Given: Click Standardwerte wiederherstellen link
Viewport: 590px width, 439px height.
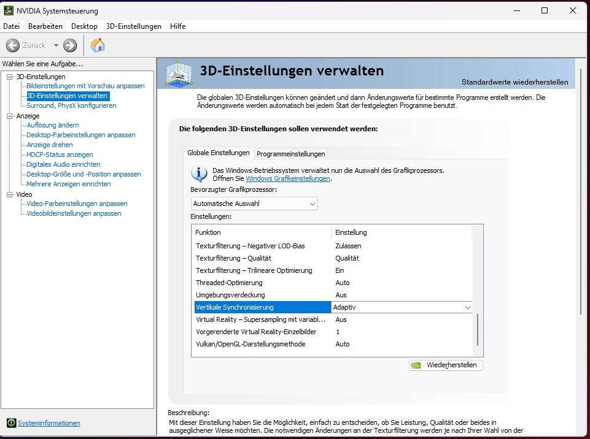Looking at the screenshot, I should coord(514,82).
